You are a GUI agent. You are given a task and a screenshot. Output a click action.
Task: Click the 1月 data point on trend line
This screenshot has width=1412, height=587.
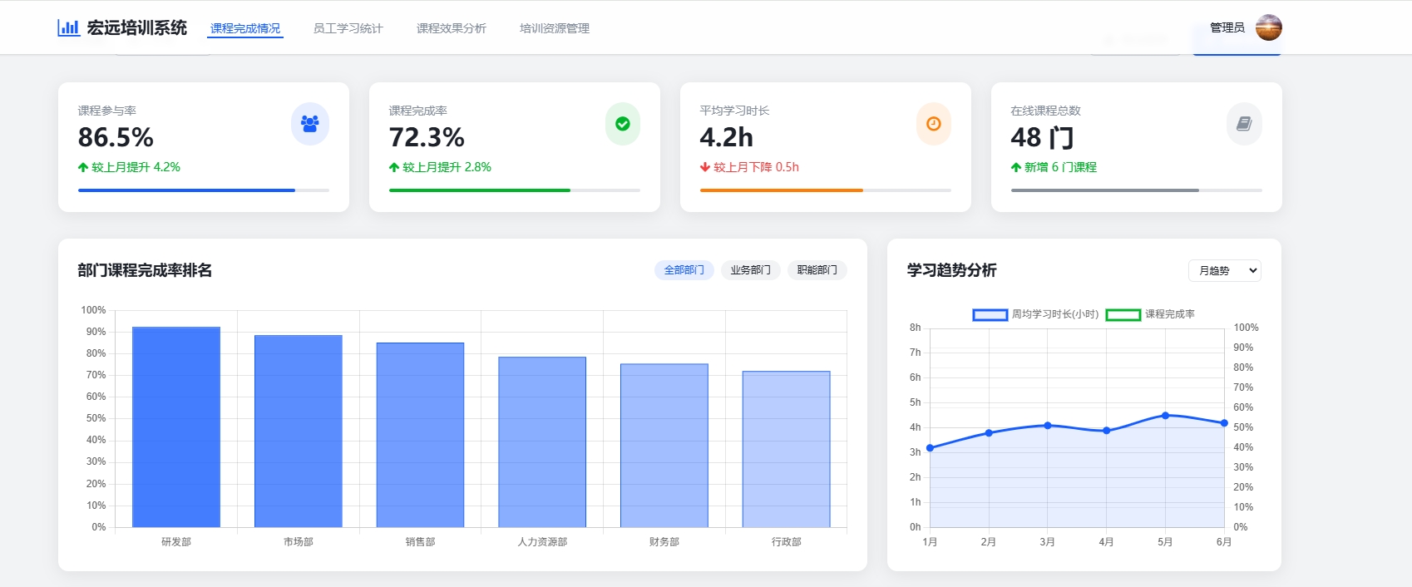click(930, 448)
